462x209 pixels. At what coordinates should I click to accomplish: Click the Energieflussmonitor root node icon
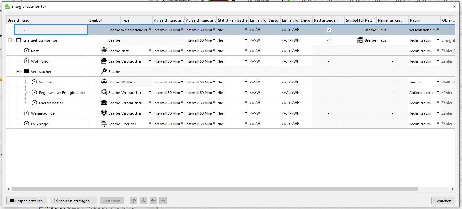(19, 40)
